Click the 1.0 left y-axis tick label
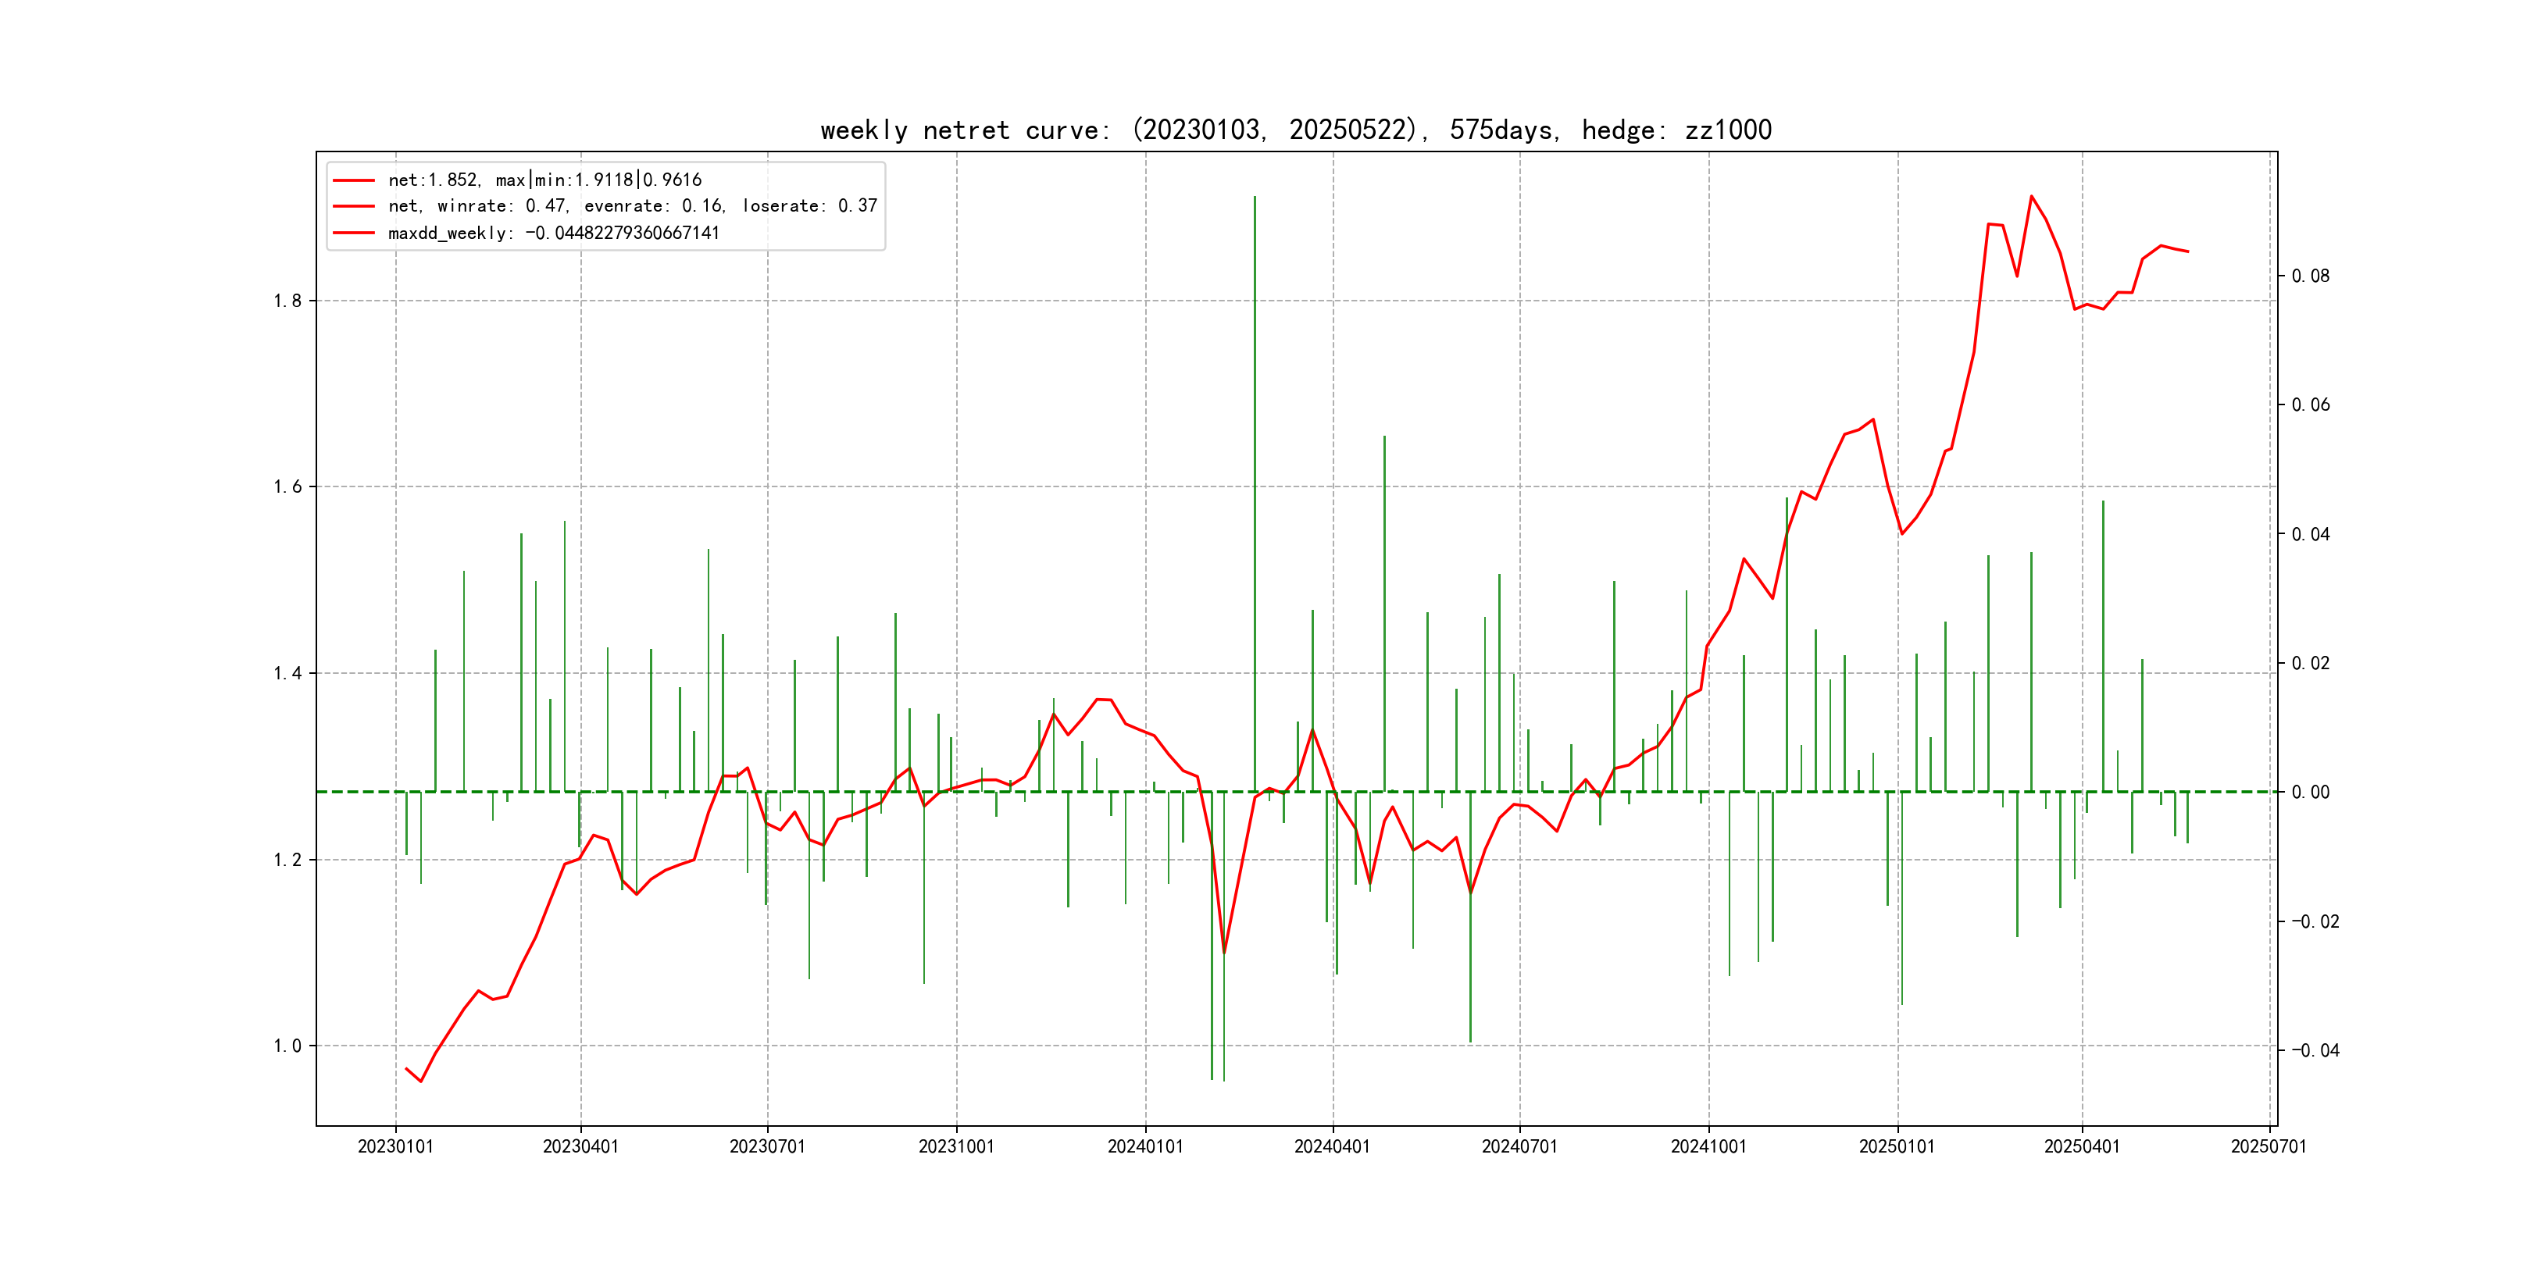The image size is (2531, 1265). click(x=287, y=1046)
